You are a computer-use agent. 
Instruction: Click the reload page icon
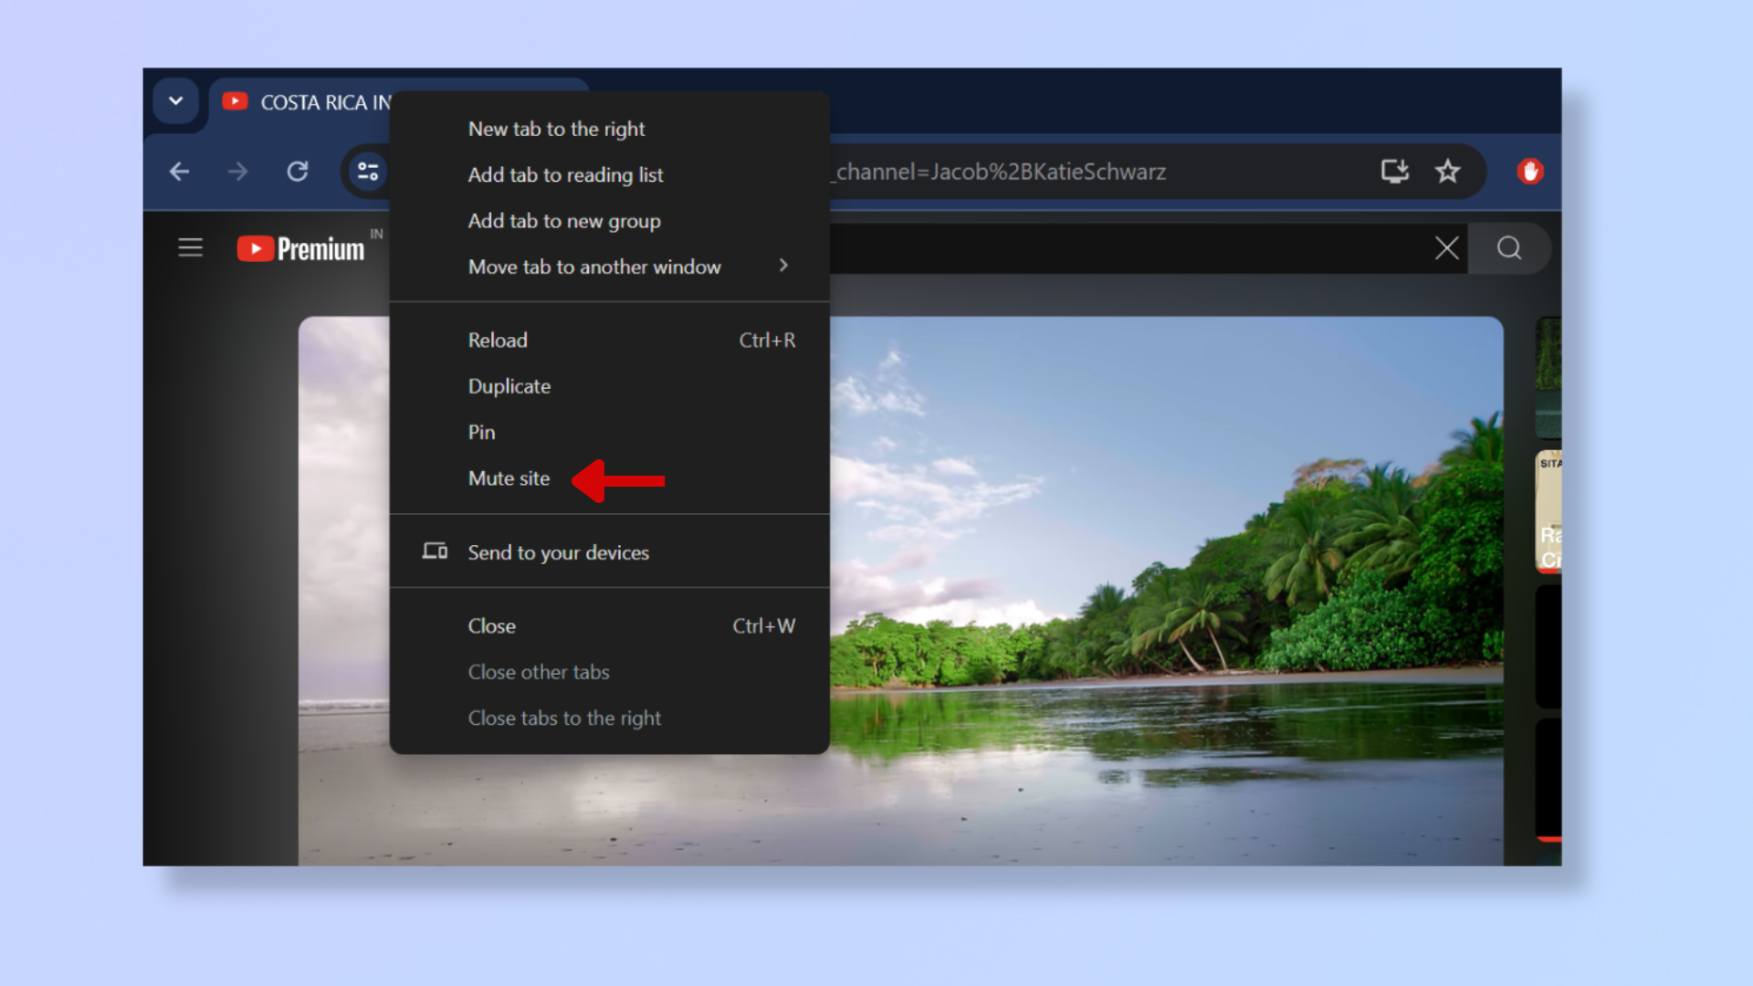point(298,171)
